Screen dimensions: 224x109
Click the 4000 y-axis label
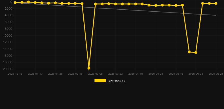pos(9,15)
